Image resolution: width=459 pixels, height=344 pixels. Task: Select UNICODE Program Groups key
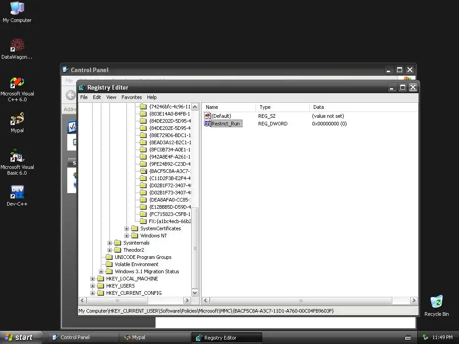143,257
